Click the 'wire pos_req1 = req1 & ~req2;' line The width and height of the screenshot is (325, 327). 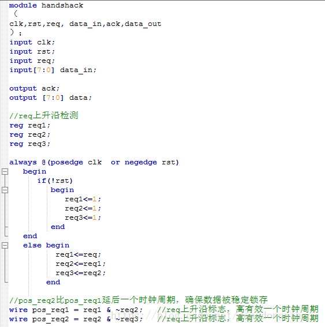coord(76,310)
